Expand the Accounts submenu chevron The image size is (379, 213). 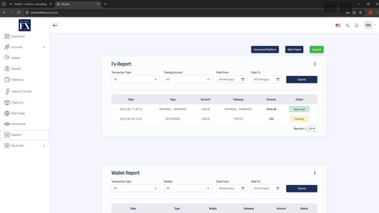point(44,47)
